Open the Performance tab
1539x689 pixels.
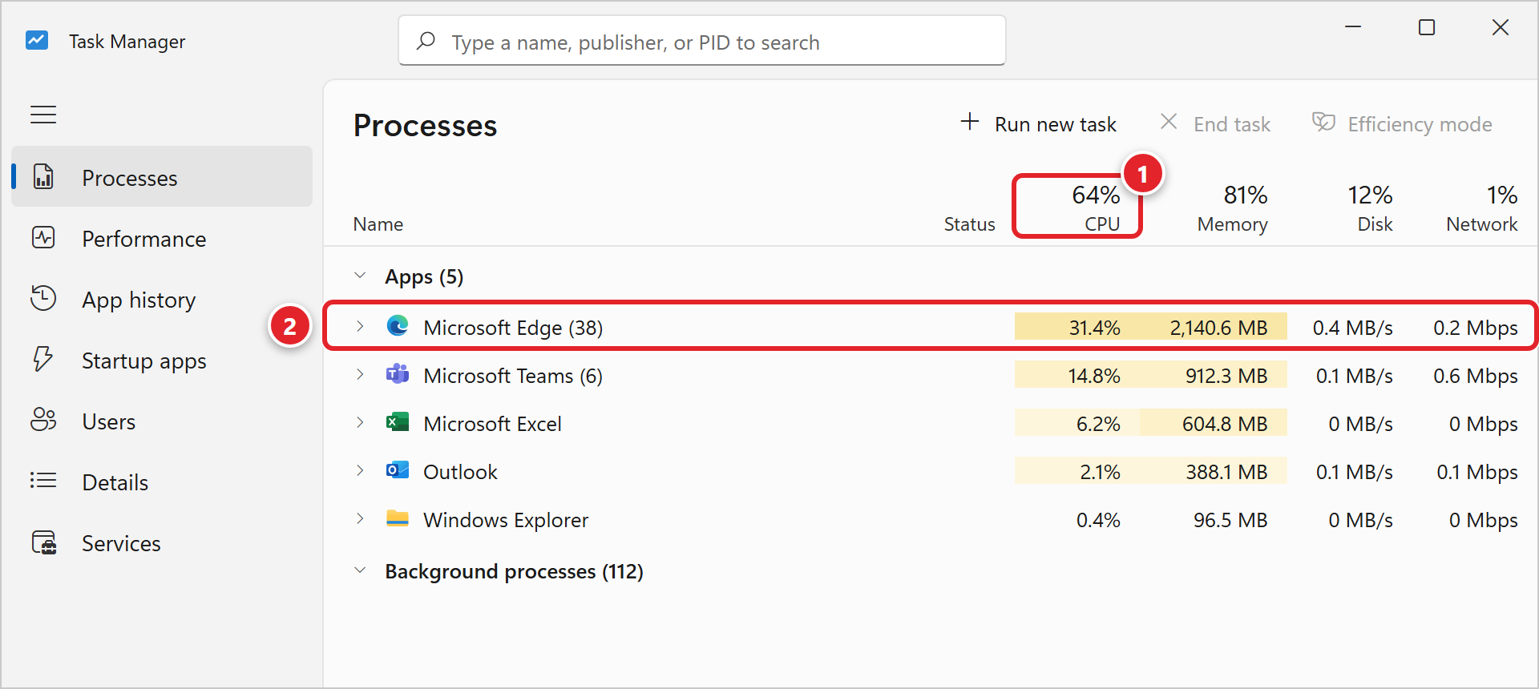pyautogui.click(x=162, y=238)
